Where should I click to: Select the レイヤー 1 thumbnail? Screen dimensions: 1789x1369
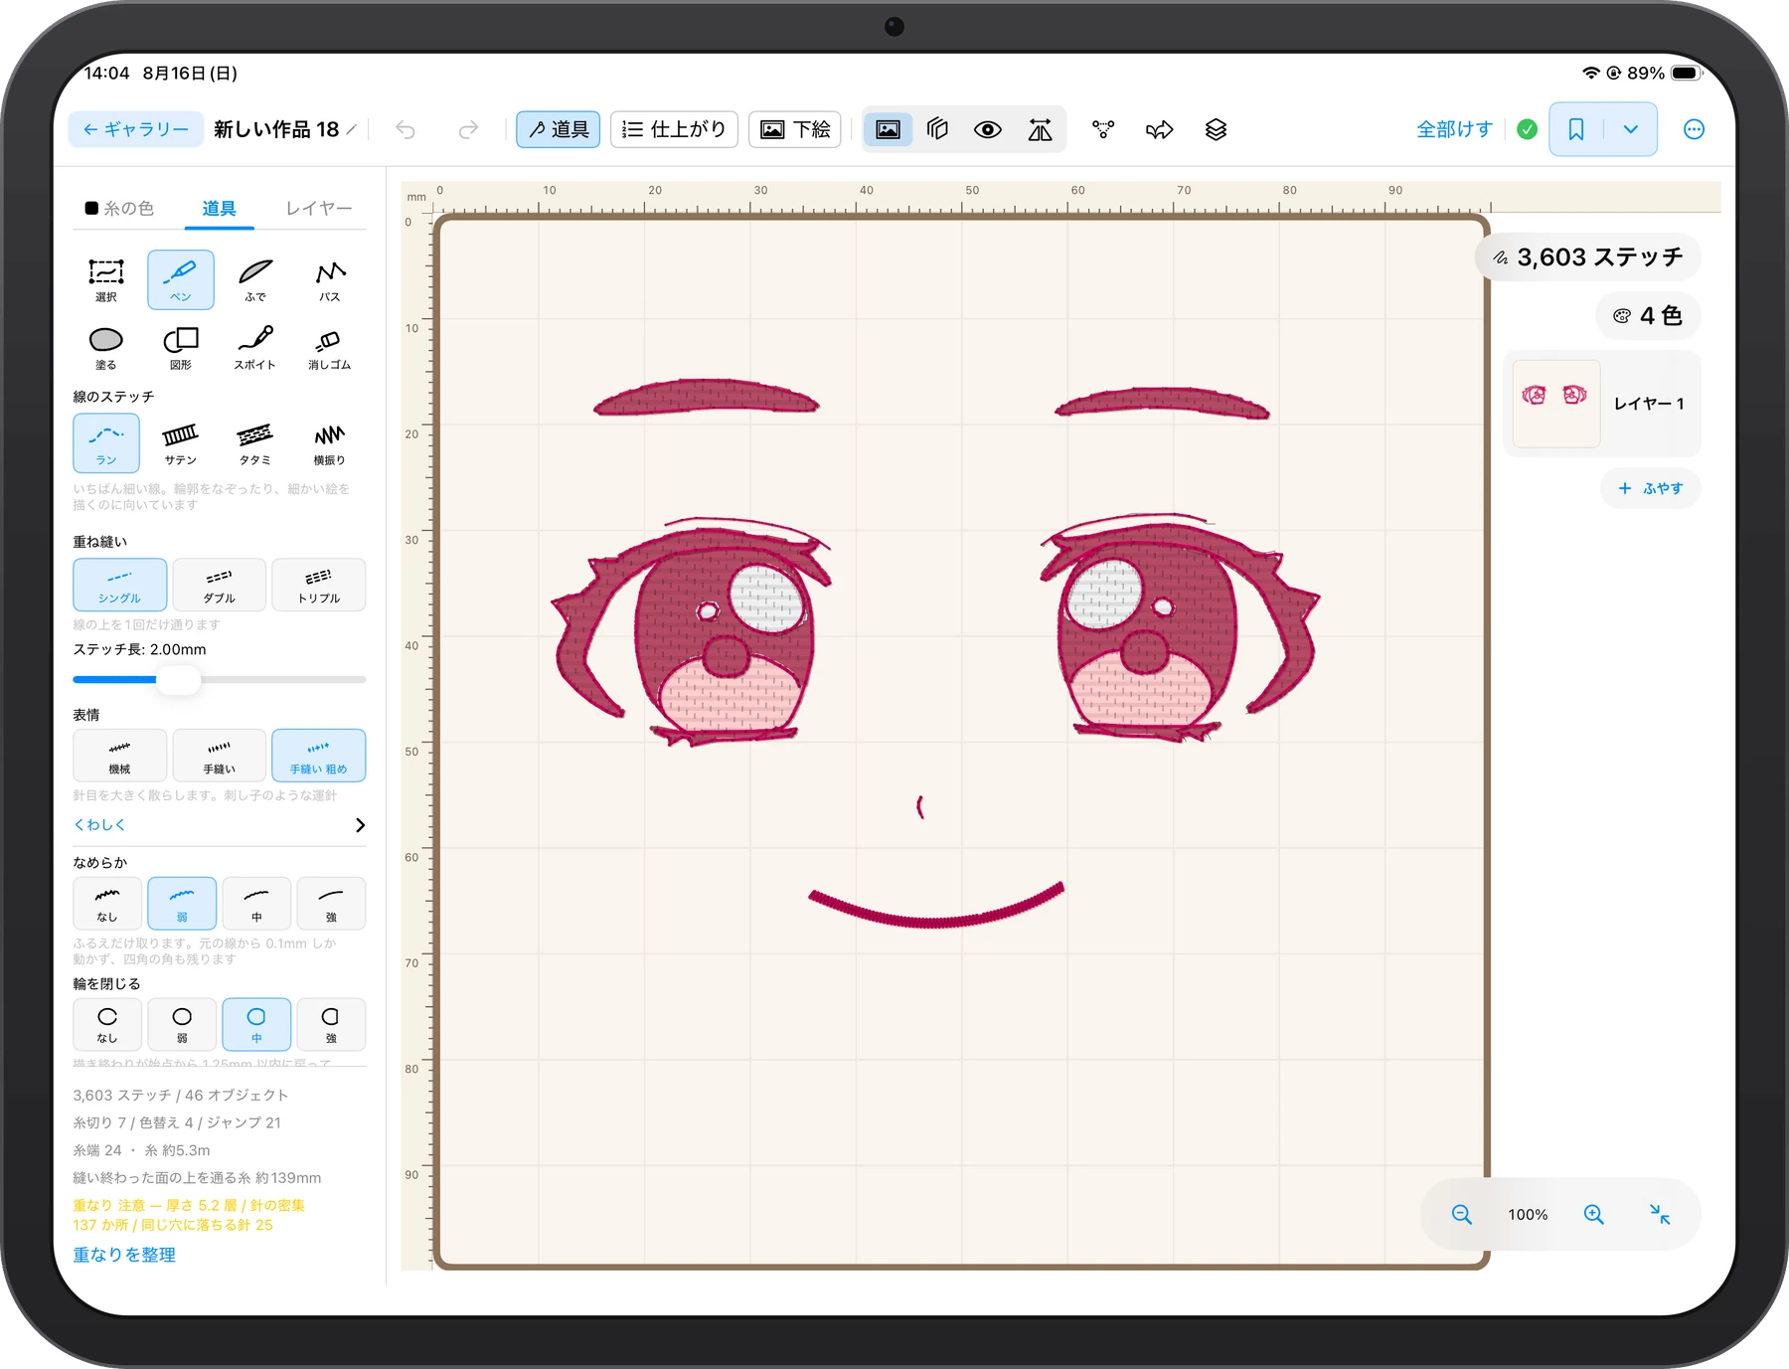1556,404
